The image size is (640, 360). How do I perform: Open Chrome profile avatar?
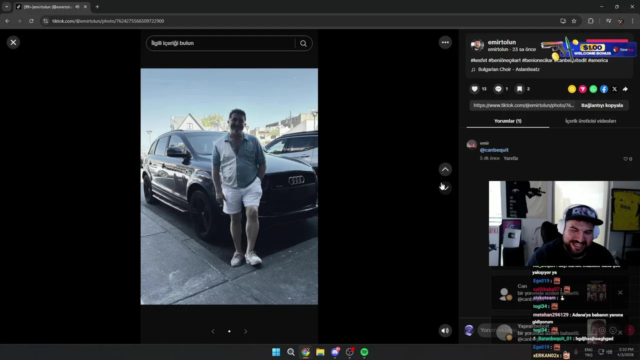[x=620, y=21]
